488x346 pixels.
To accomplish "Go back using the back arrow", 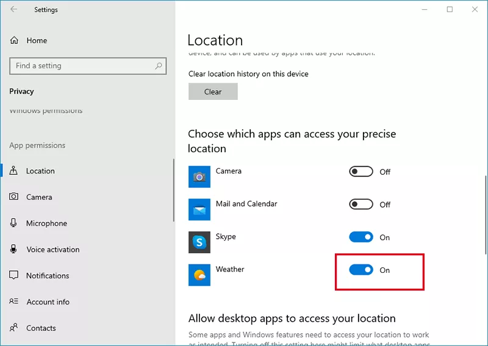I will (x=13, y=9).
